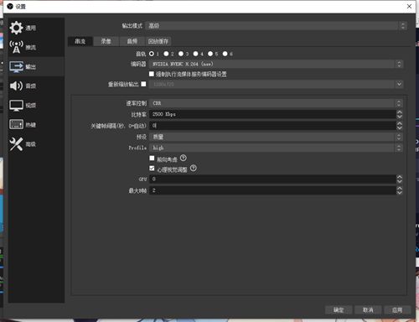
Task: Click the GPU input field showing 0
Action: pyautogui.click(x=272, y=179)
